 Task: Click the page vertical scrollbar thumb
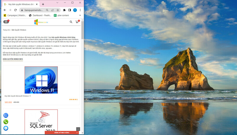tap(82, 30)
